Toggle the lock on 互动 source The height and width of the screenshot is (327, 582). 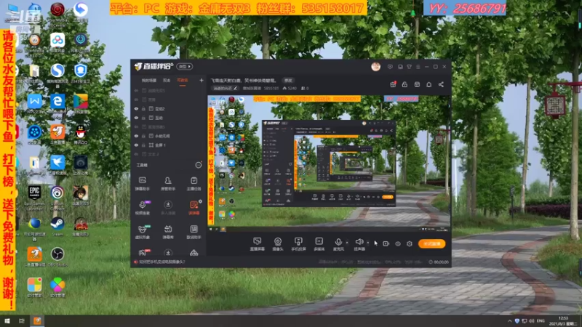point(143,118)
